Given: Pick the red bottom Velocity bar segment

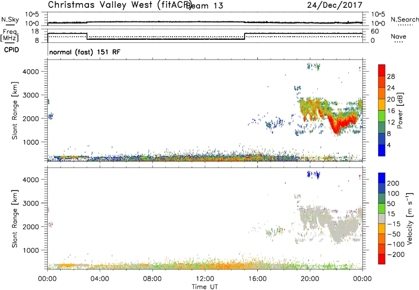Looking at the screenshot, I should point(382,259).
